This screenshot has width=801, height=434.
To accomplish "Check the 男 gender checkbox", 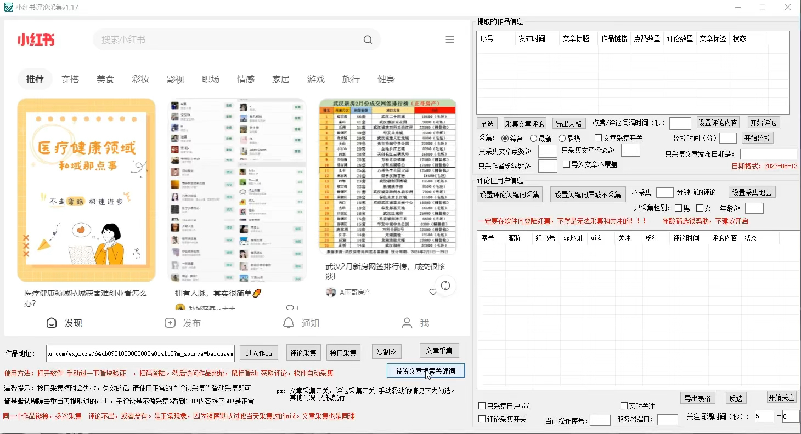I will pos(679,208).
